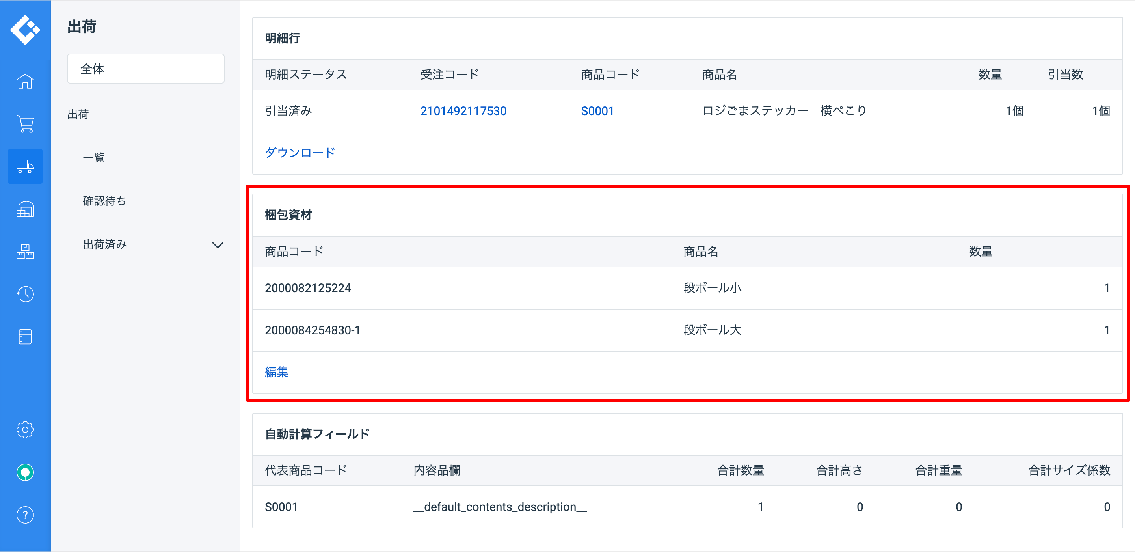This screenshot has width=1135, height=552.
Task: Click the 段ボール小 product name
Action: click(712, 288)
